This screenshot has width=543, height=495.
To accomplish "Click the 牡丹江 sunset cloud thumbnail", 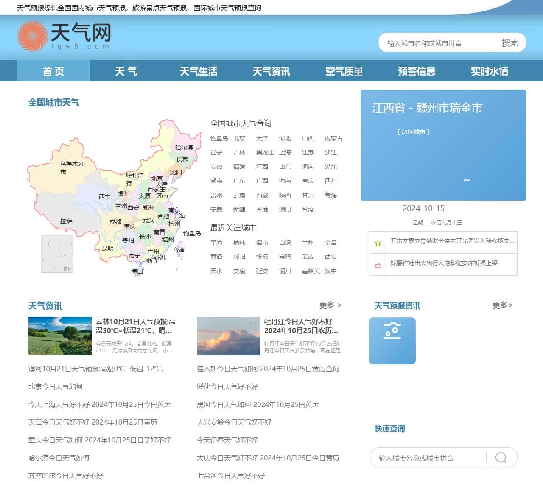I will (228, 336).
